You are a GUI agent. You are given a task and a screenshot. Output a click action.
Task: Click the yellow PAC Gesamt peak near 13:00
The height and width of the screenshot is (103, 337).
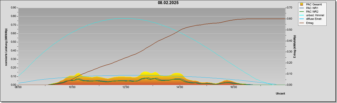coord(145,72)
